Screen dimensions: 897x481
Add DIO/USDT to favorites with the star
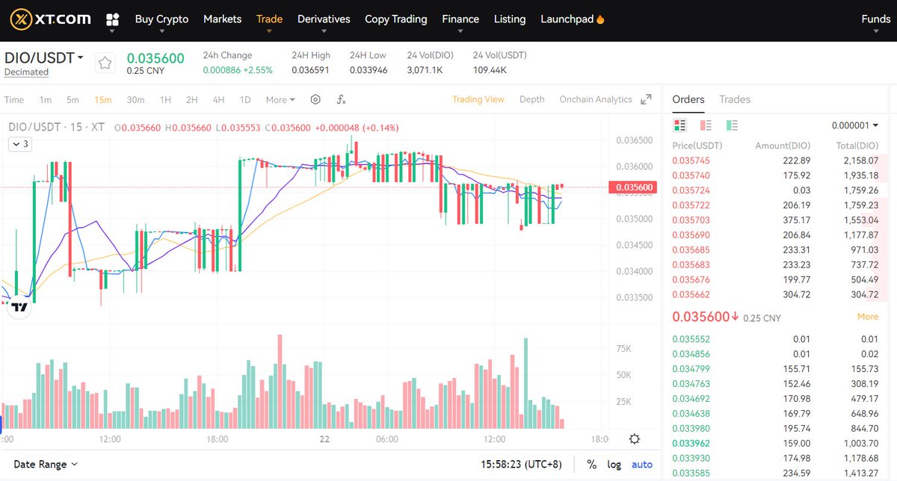pyautogui.click(x=105, y=63)
